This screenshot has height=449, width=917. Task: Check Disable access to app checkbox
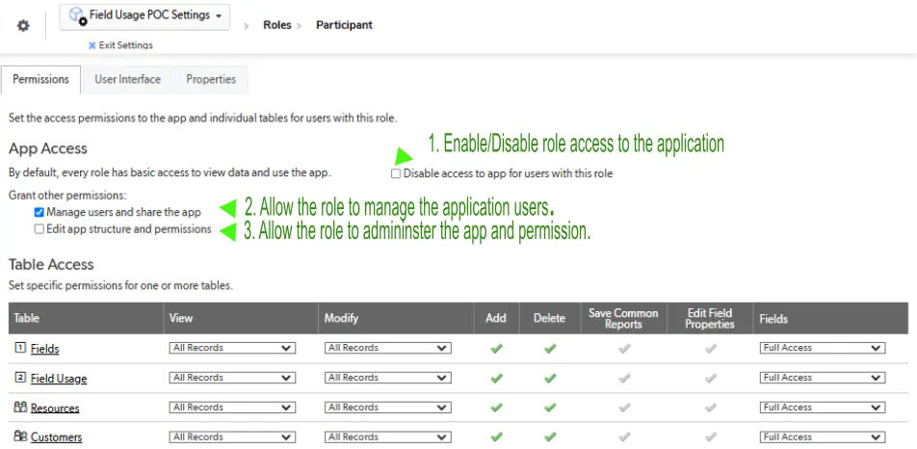[x=396, y=173]
